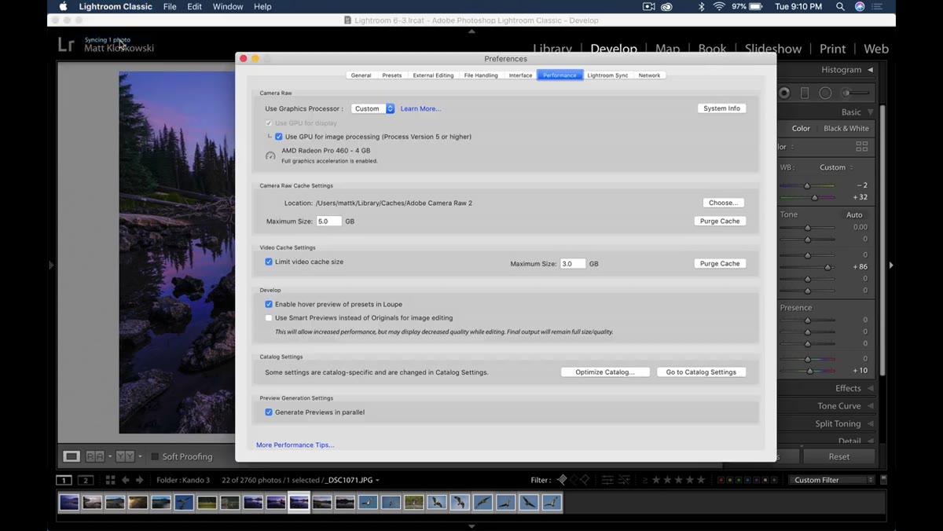Open Use Graphics Processor Custom dropdown
This screenshot has height=531, width=943.
372,108
